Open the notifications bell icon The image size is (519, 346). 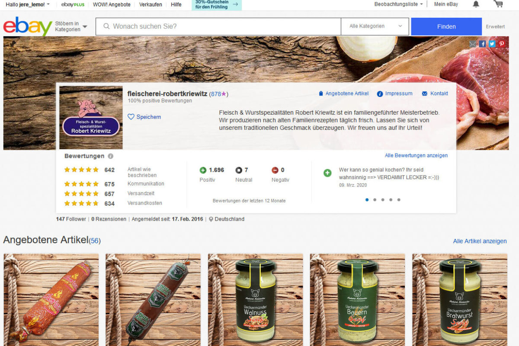[476, 4]
